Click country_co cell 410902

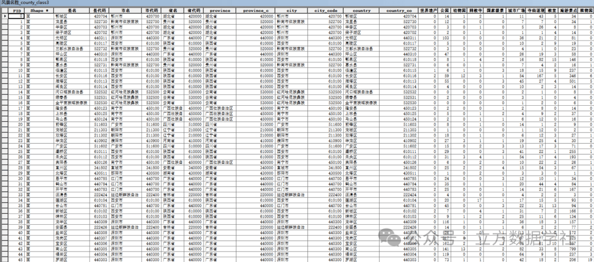point(399,140)
